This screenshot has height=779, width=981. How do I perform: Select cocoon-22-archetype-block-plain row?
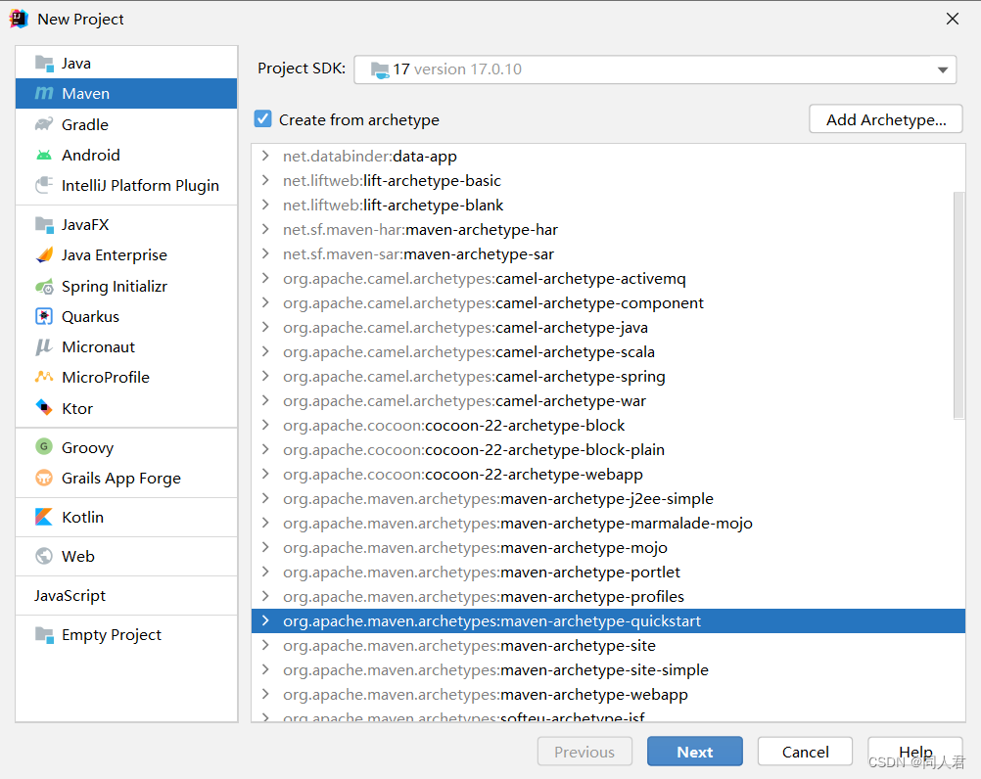[608, 449]
